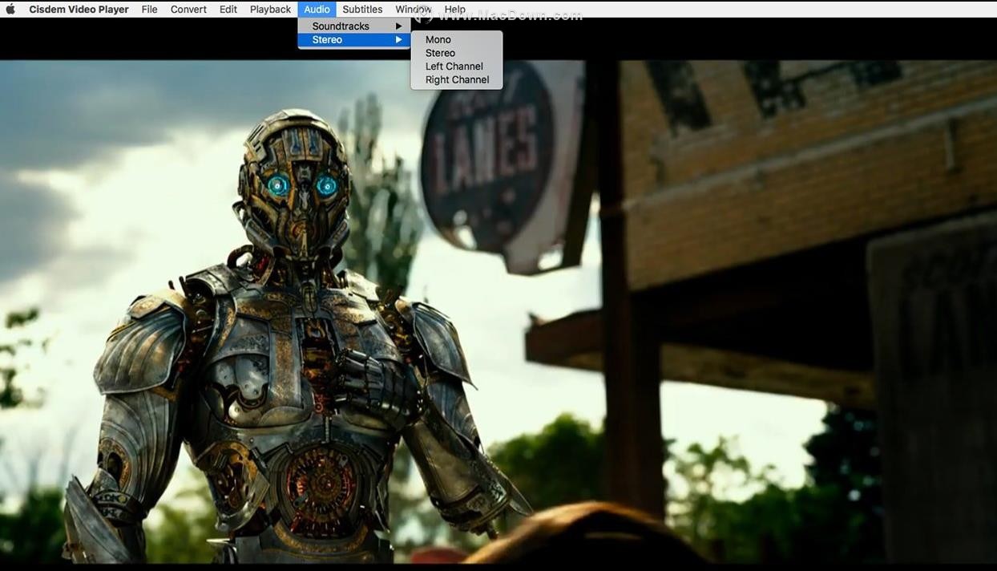Select the highlighted Stereo entry in Audio menu
Image resolution: width=997 pixels, height=571 pixels.
coord(327,40)
